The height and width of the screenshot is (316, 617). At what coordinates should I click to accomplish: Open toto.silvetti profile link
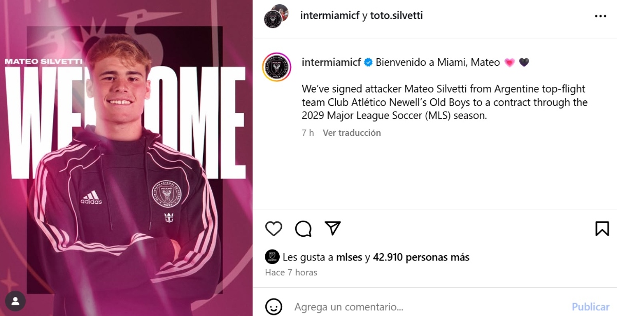396,15
